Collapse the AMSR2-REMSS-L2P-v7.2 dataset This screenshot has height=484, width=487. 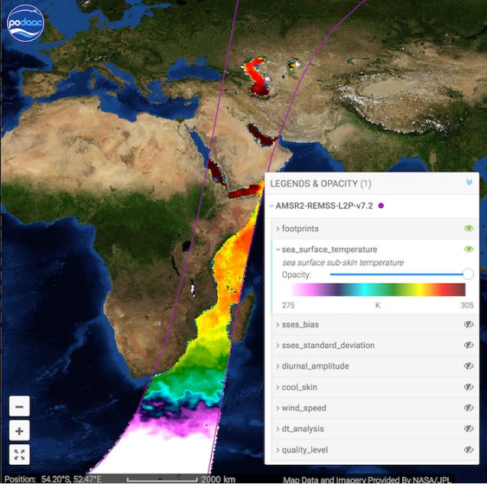pos(271,206)
